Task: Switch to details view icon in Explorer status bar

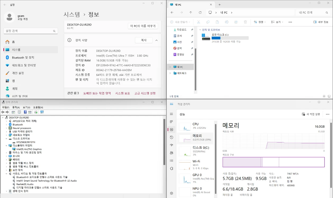Action: [324, 96]
